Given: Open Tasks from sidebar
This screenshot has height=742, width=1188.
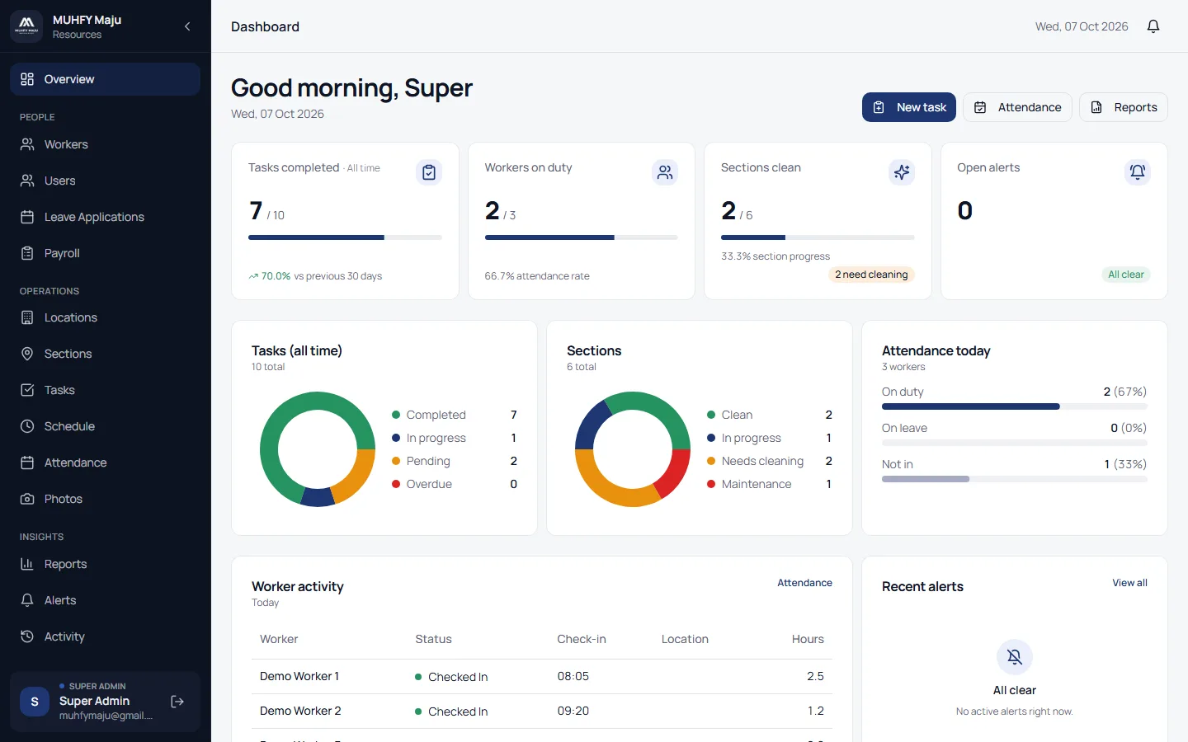Looking at the screenshot, I should pyautogui.click(x=105, y=390).
